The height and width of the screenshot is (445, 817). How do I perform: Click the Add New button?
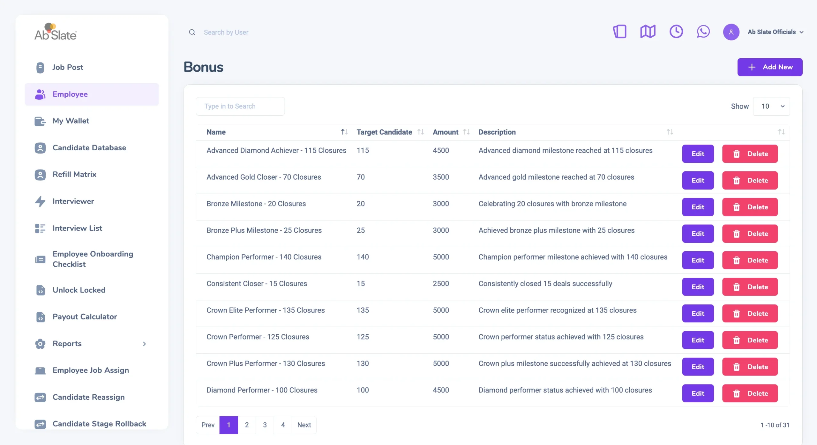point(769,67)
